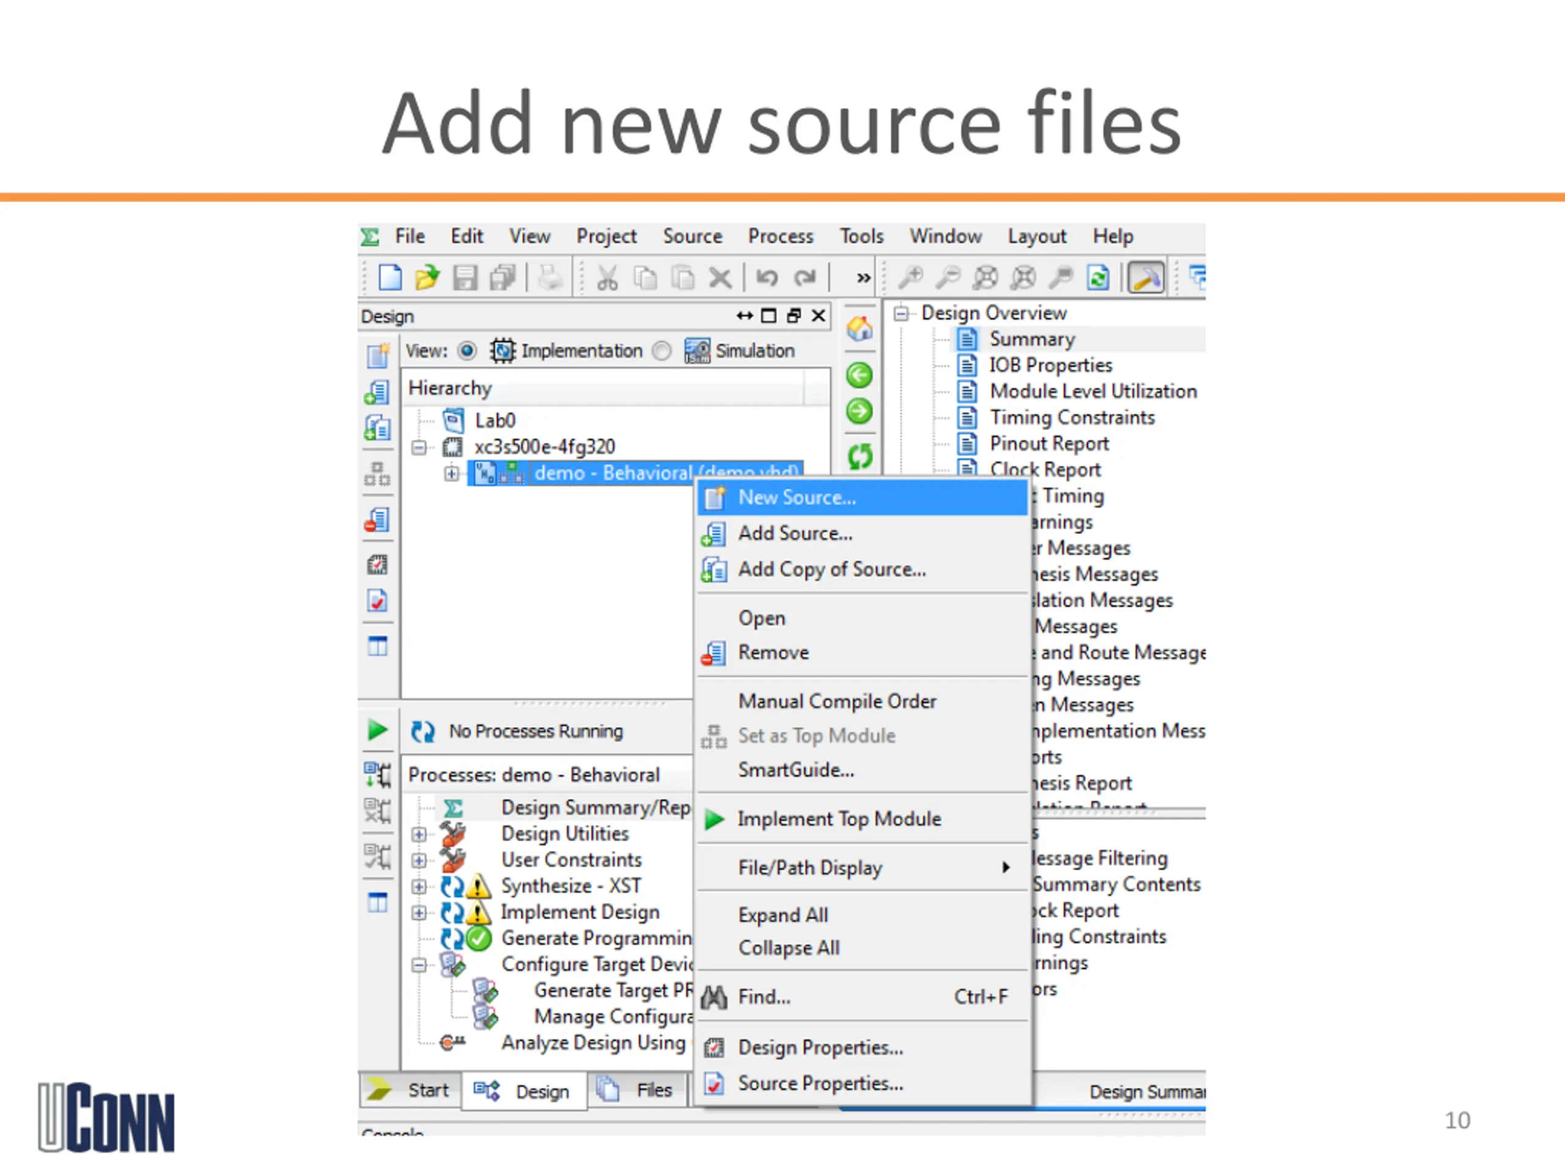The width and height of the screenshot is (1565, 1174).
Task: Collapse the Design Overview tree
Action: pyautogui.click(x=900, y=314)
